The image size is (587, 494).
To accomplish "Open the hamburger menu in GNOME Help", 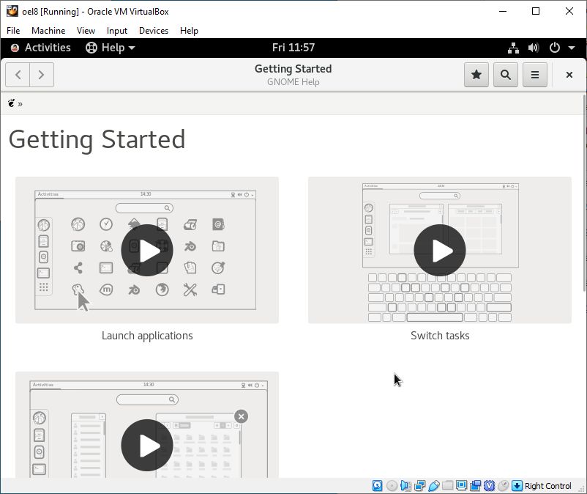I will tap(535, 75).
